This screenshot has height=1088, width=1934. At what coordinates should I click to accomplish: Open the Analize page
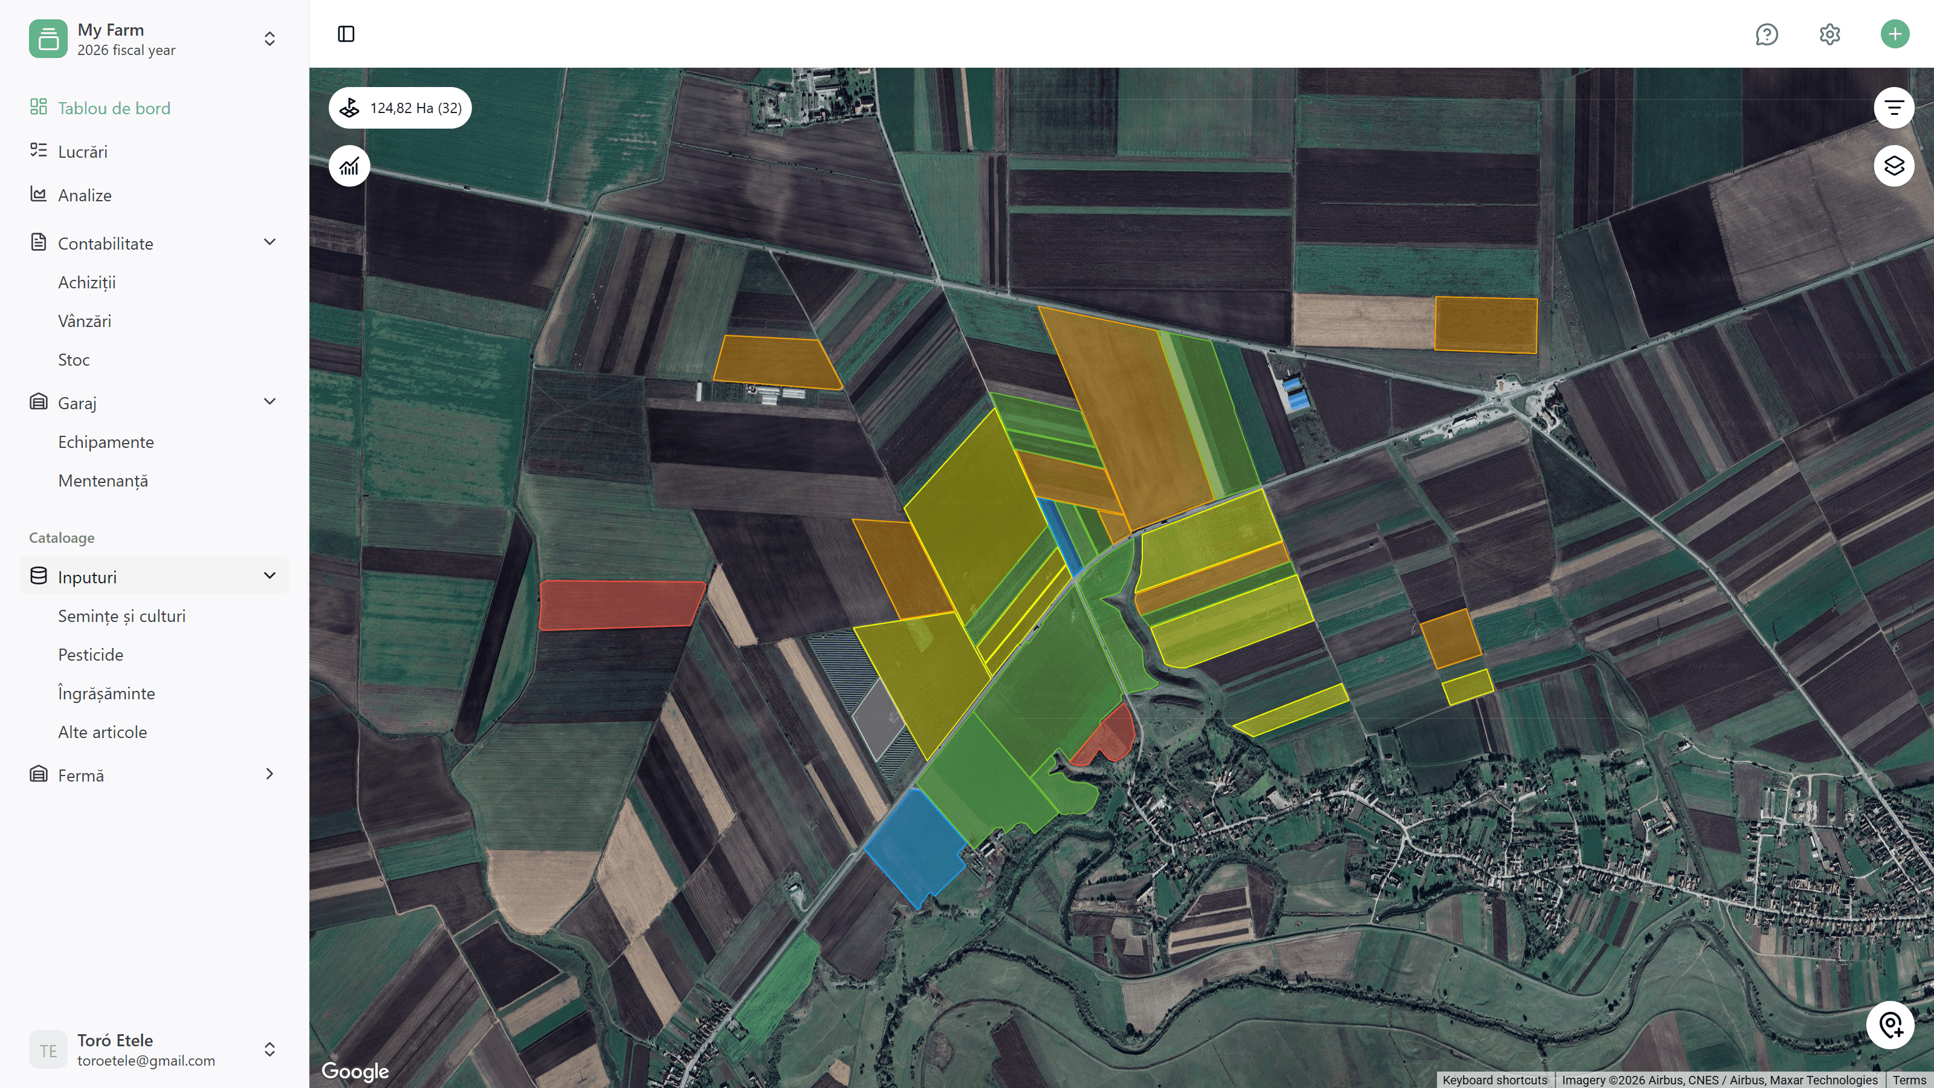pyautogui.click(x=85, y=195)
